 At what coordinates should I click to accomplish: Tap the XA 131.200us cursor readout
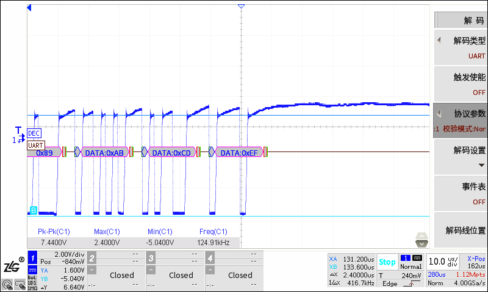[x=352, y=259]
